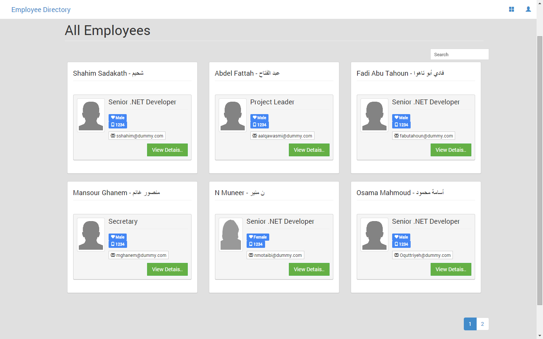Click Osama Mahmoud's profile photo
Image resolution: width=543 pixels, height=339 pixels.
point(374,234)
